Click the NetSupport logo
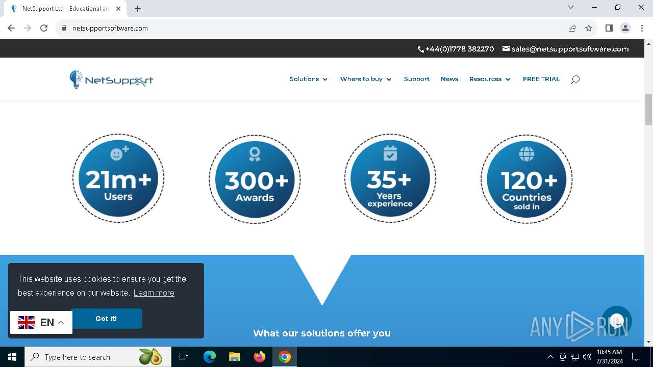This screenshot has height=367, width=653. pyautogui.click(x=111, y=80)
